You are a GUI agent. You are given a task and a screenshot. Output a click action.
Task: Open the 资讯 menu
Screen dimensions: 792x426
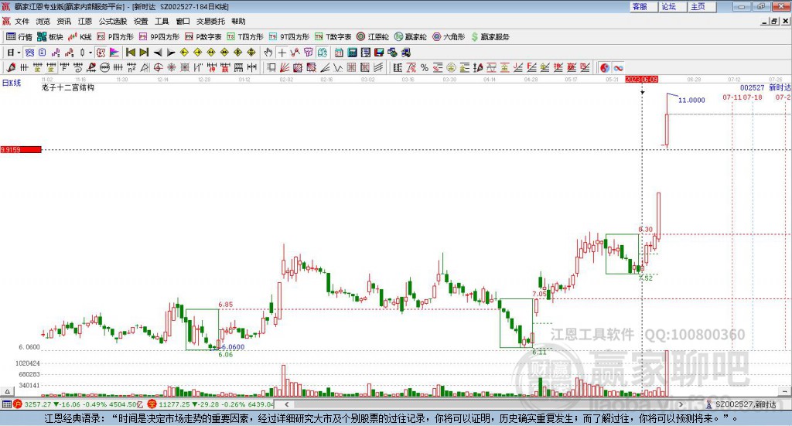[x=63, y=21]
